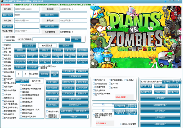Screen dimensions: 183x128
Task: Click the 全屏普通僵尸 button
Action: coord(160,98)
